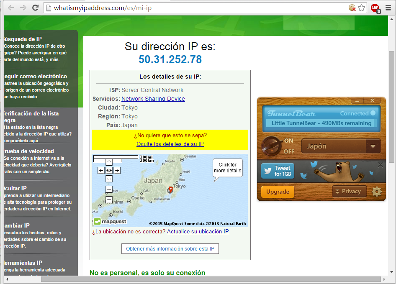Click the Sendai label on map

pyautogui.click(x=190, y=156)
